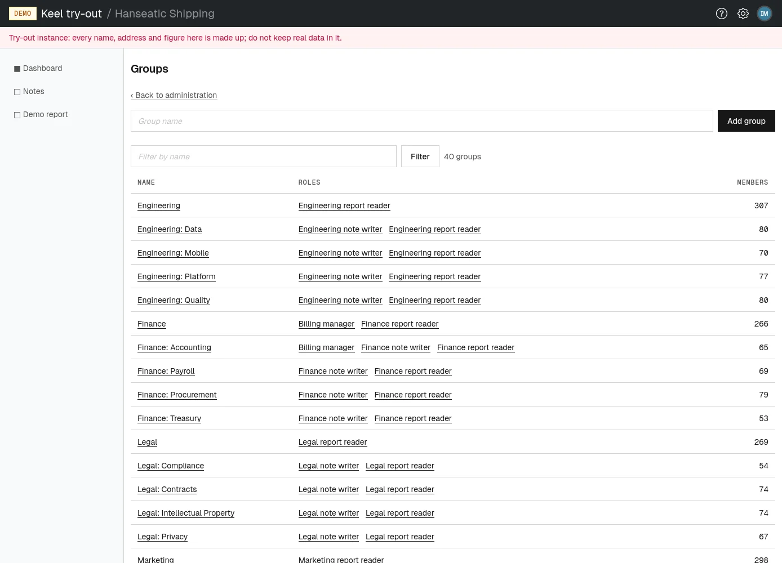Image resolution: width=782 pixels, height=563 pixels.
Task: Open the Legal: Compliance group
Action: (x=171, y=466)
